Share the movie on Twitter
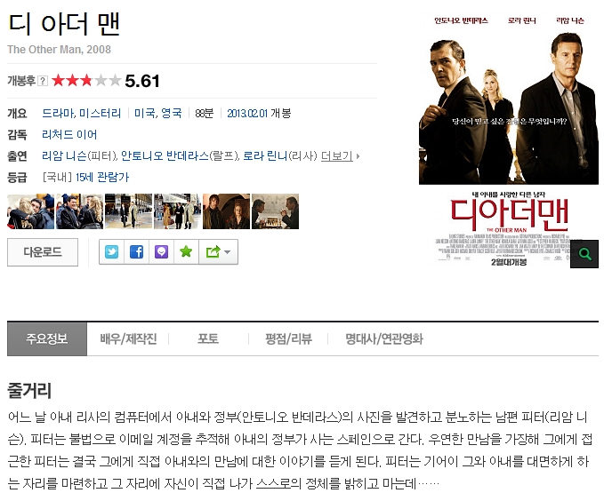 [112, 252]
